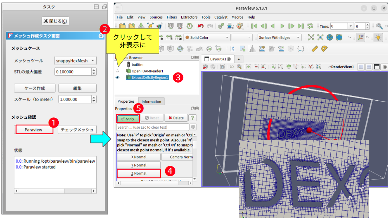The height and width of the screenshot is (218, 388).
Task: Click split view horizontally icon
Action: tap(361, 67)
